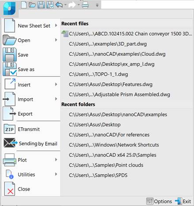Click the Options button label
Screen dimensions: 194x206
tap(163, 202)
